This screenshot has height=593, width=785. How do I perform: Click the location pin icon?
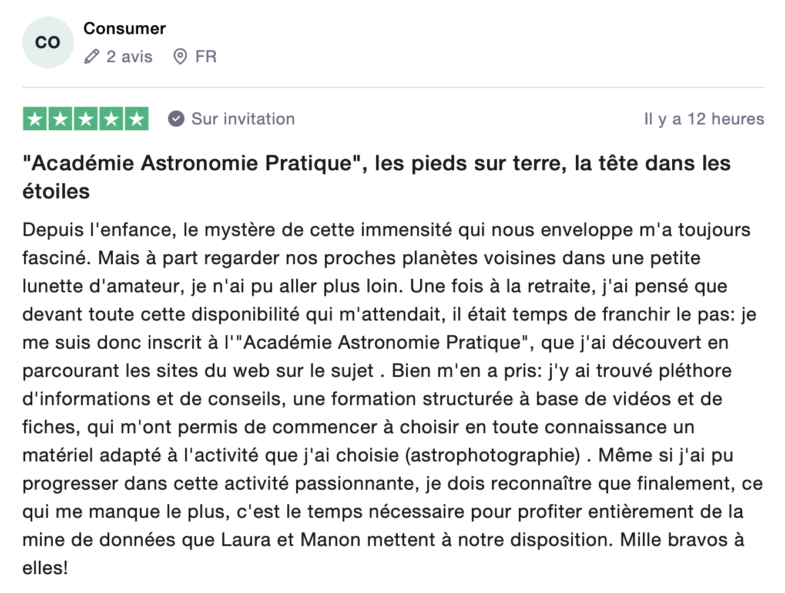[x=180, y=57]
